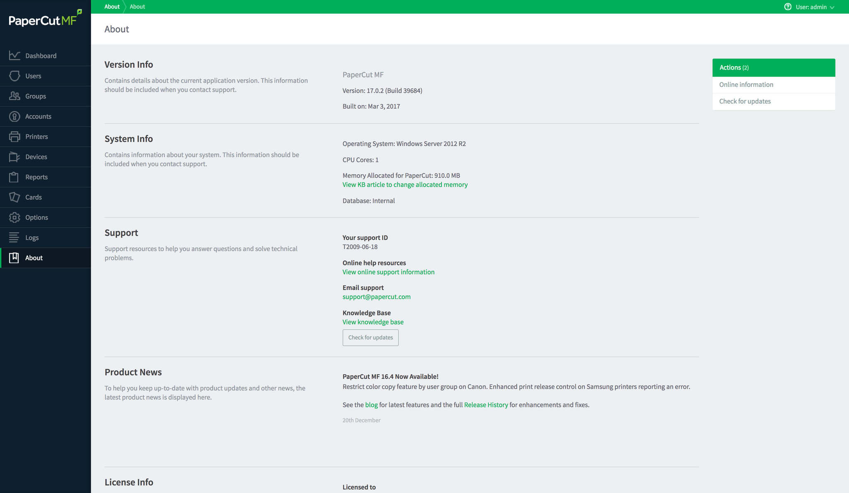The image size is (849, 493).
Task: Click the Cards icon in sidebar
Action: point(14,197)
